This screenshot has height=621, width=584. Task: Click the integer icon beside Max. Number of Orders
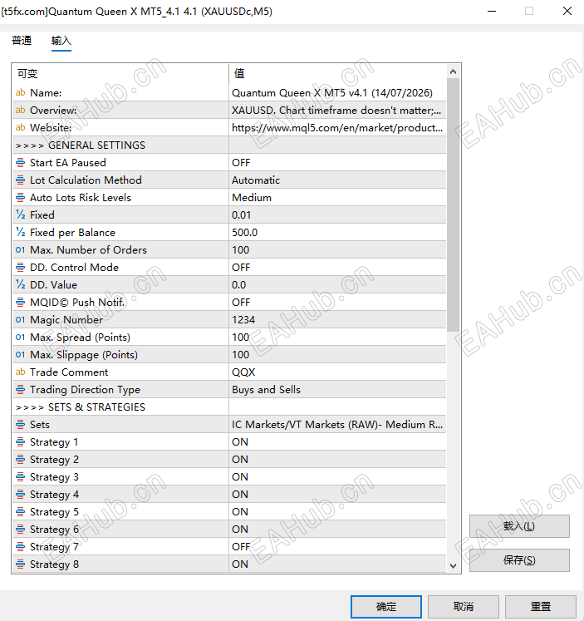20,250
